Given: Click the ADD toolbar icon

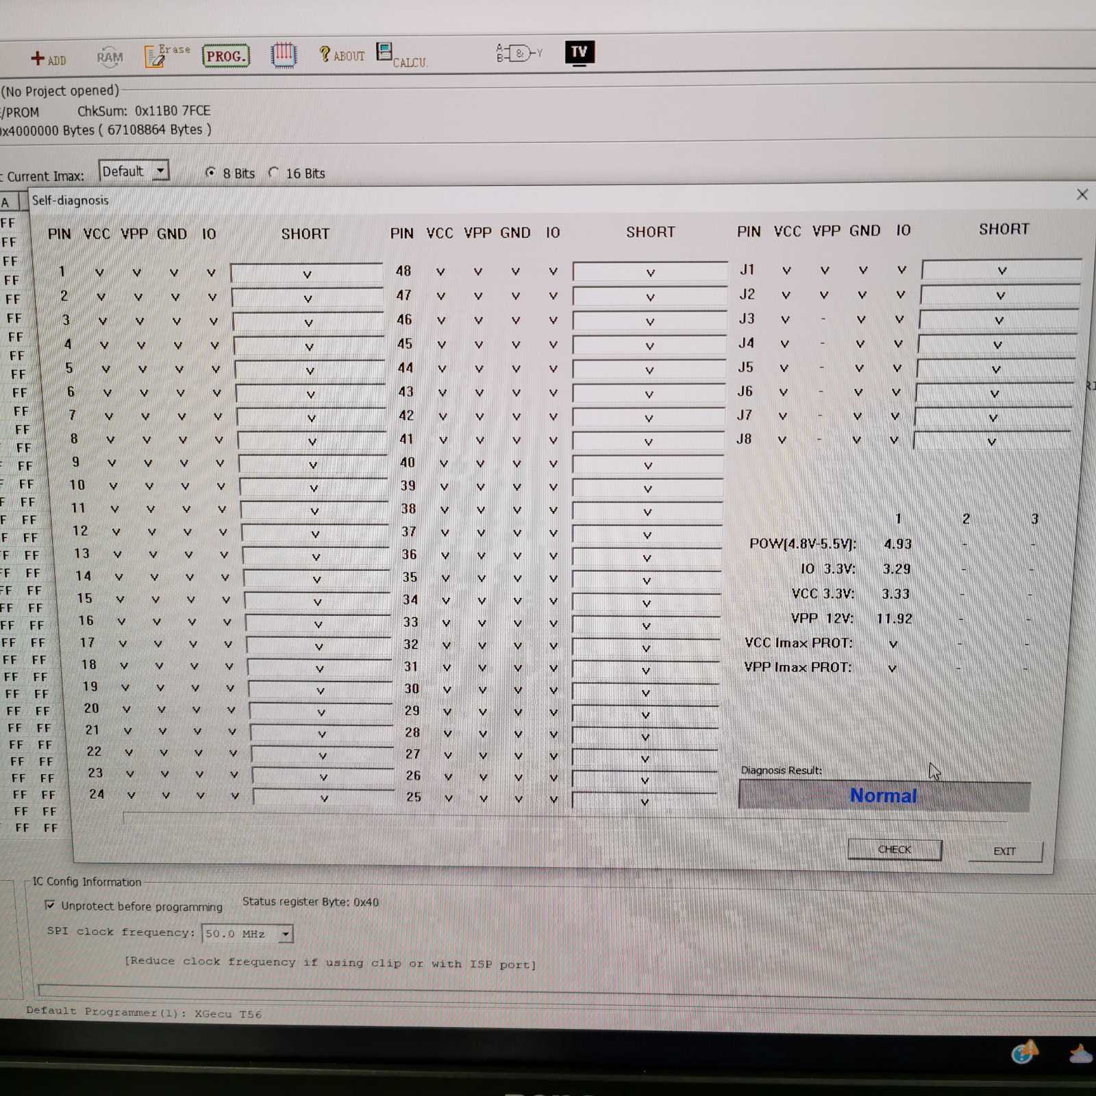Looking at the screenshot, I should [x=47, y=59].
